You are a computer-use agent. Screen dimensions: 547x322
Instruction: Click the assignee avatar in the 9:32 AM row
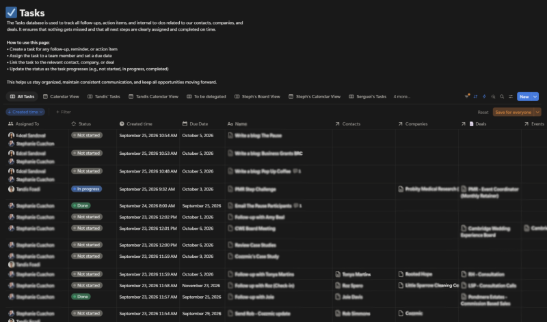coord(11,189)
